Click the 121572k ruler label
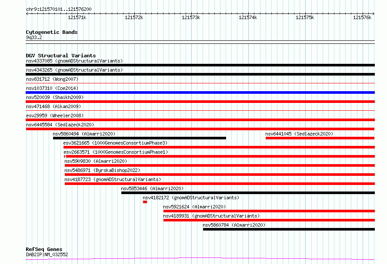The height and width of the screenshot is (264, 387). click(134, 17)
